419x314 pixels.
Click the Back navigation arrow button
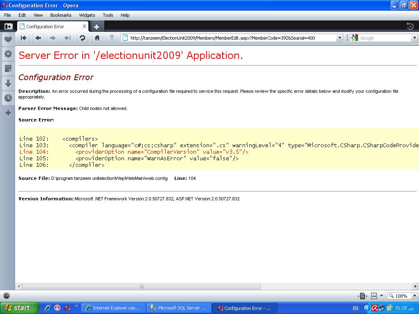tap(38, 38)
